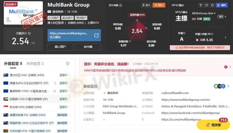Image resolution: width=233 pixels, height=133 pixels.
Task: Click the WhatsApp social icon
Action: pos(216,86)
